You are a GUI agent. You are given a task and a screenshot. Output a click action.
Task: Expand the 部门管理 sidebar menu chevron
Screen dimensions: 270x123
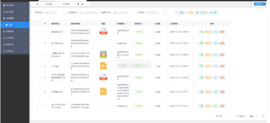(24, 12)
